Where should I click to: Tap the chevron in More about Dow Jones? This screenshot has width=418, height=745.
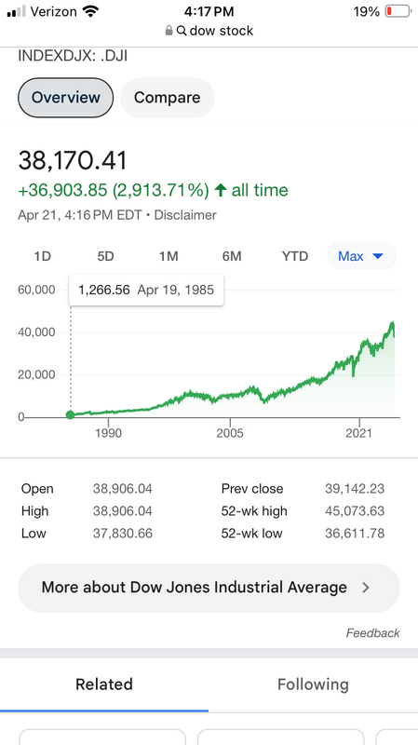365,588
